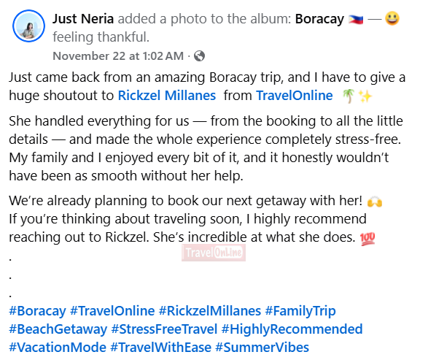
Task: Click the TravelOnline watermark logo
Action: (214, 253)
